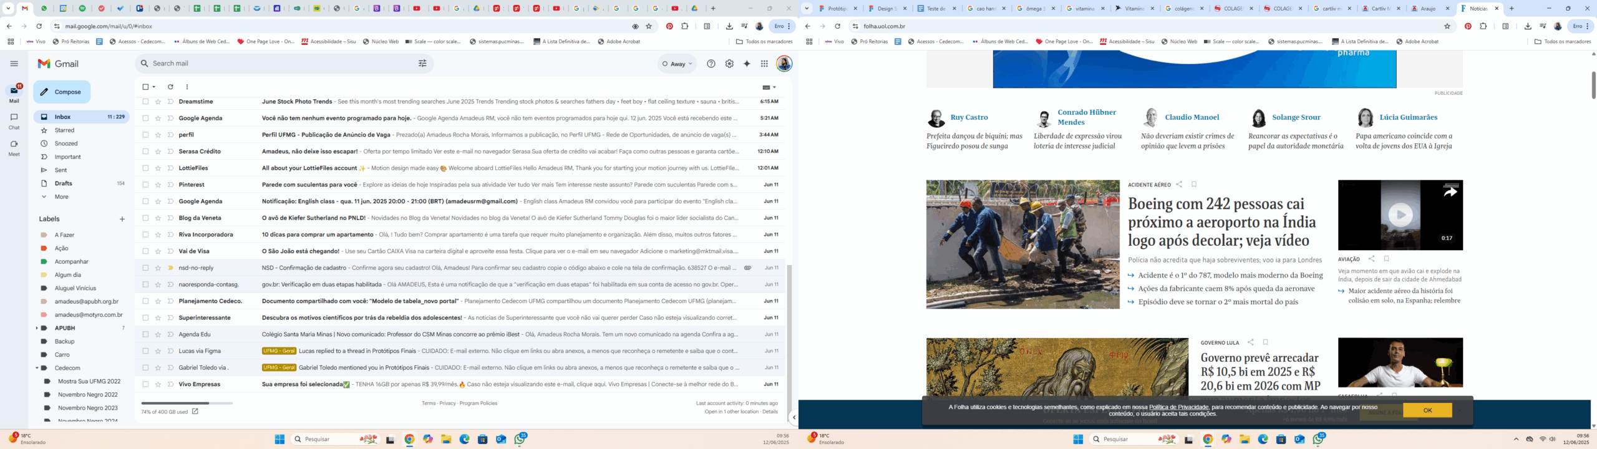Open Gmail search options filter icon
Viewport: 1597px width, 449px height.
(422, 64)
